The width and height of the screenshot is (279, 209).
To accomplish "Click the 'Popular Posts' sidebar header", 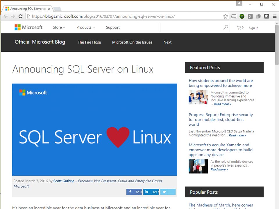I will coord(224,192).
